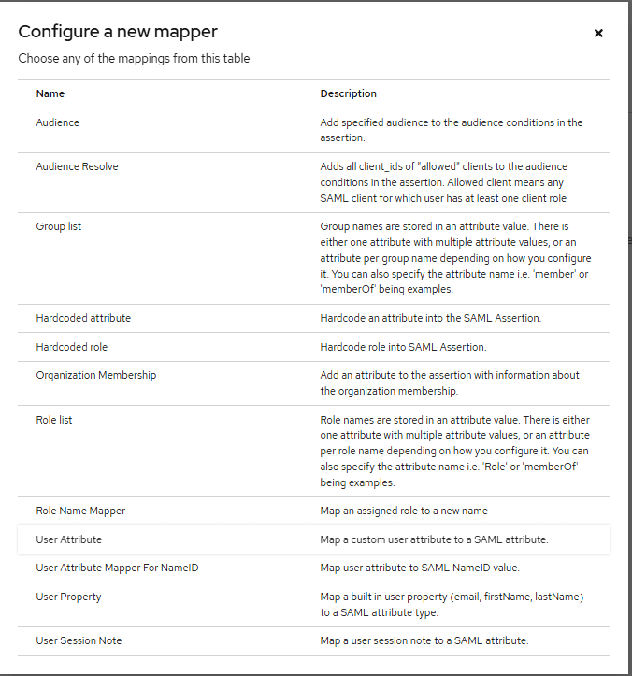Click the Description column header
This screenshot has width=632, height=676.
pos(348,93)
